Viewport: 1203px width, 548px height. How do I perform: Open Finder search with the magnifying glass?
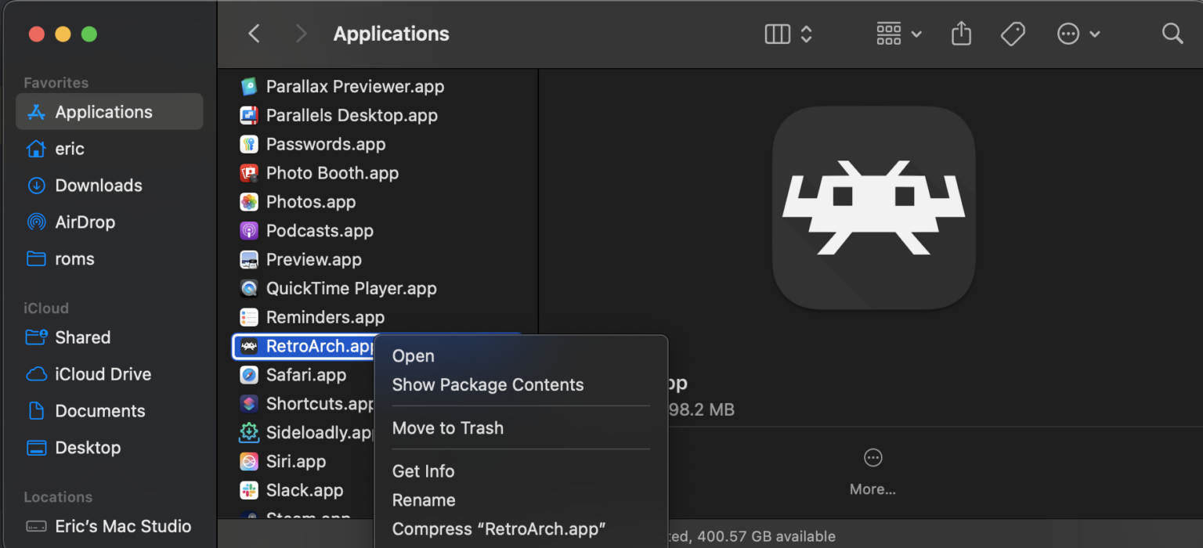point(1172,33)
